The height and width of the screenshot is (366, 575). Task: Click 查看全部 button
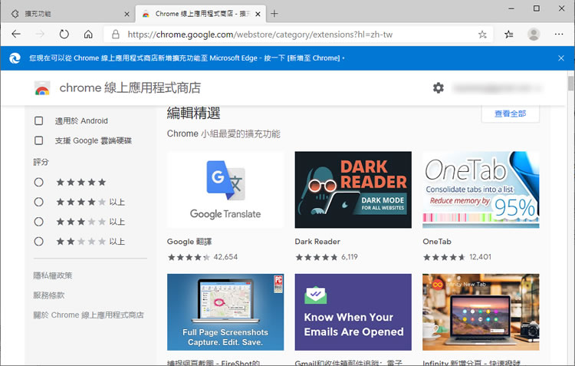510,114
